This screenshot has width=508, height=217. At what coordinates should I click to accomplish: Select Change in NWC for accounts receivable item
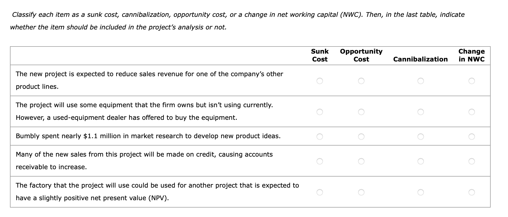point(471,161)
